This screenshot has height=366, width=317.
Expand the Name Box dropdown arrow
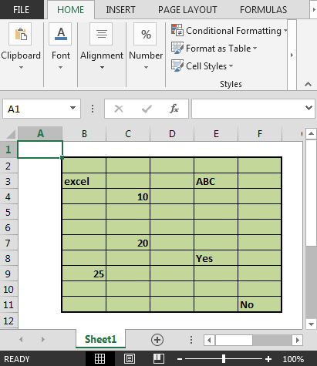point(73,108)
